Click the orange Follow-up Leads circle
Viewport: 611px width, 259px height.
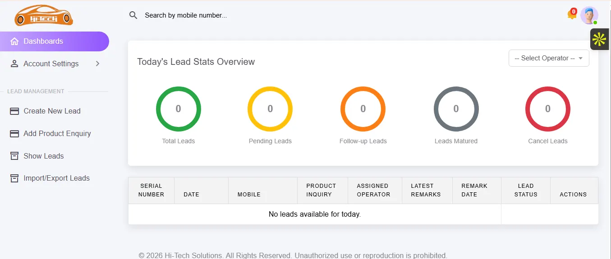pyautogui.click(x=363, y=109)
